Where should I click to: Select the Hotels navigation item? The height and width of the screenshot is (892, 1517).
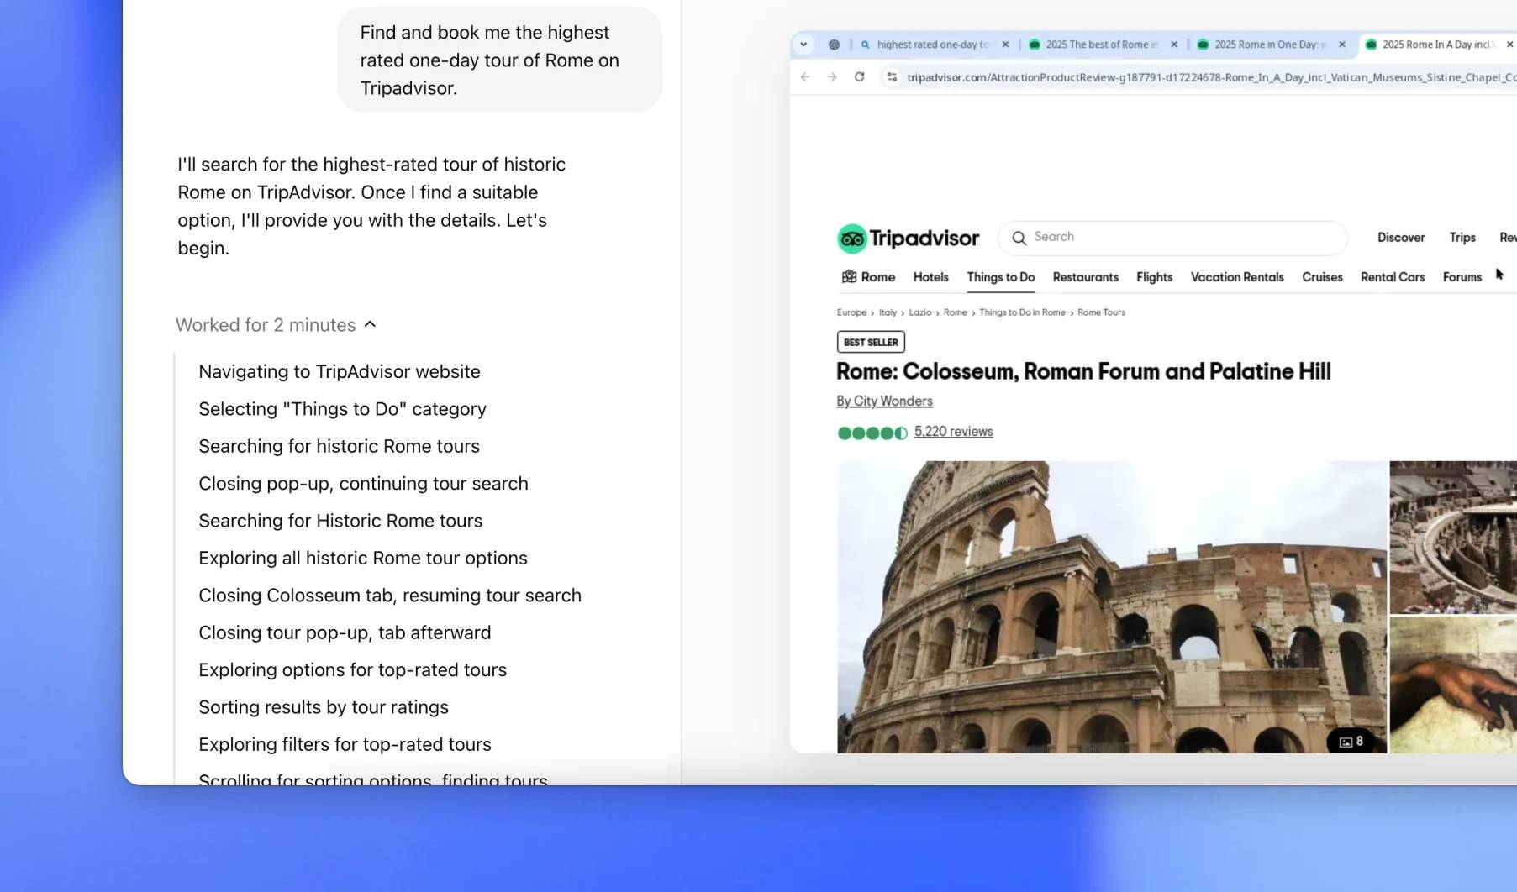click(930, 277)
